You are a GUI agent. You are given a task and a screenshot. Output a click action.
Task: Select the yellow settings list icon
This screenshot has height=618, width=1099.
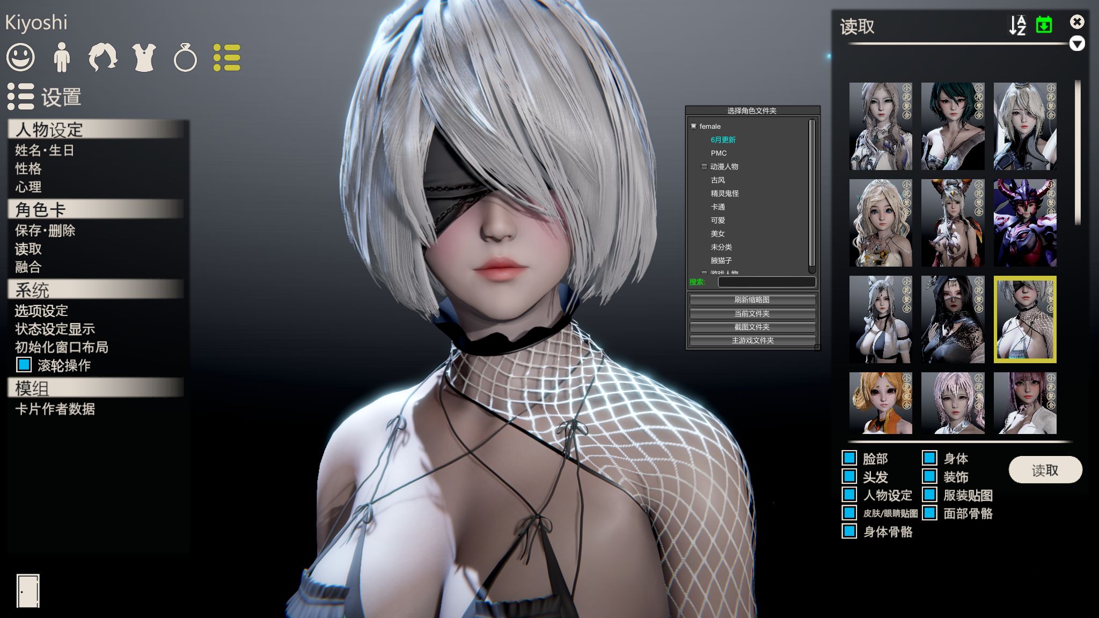click(226, 57)
